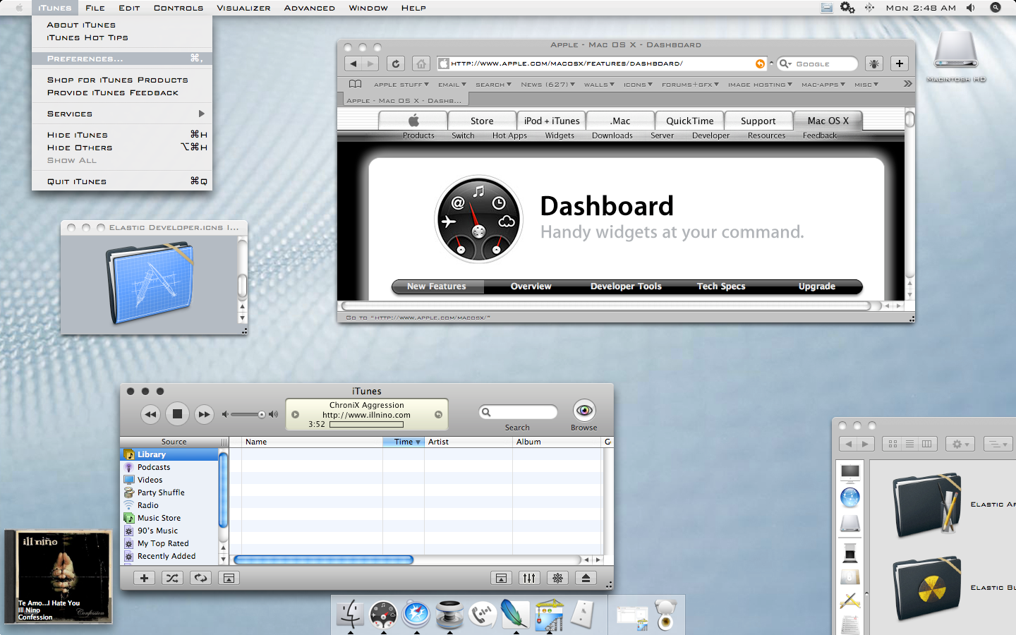Open Developer Tools link on webpage
This screenshot has height=635, width=1016.
626,286
